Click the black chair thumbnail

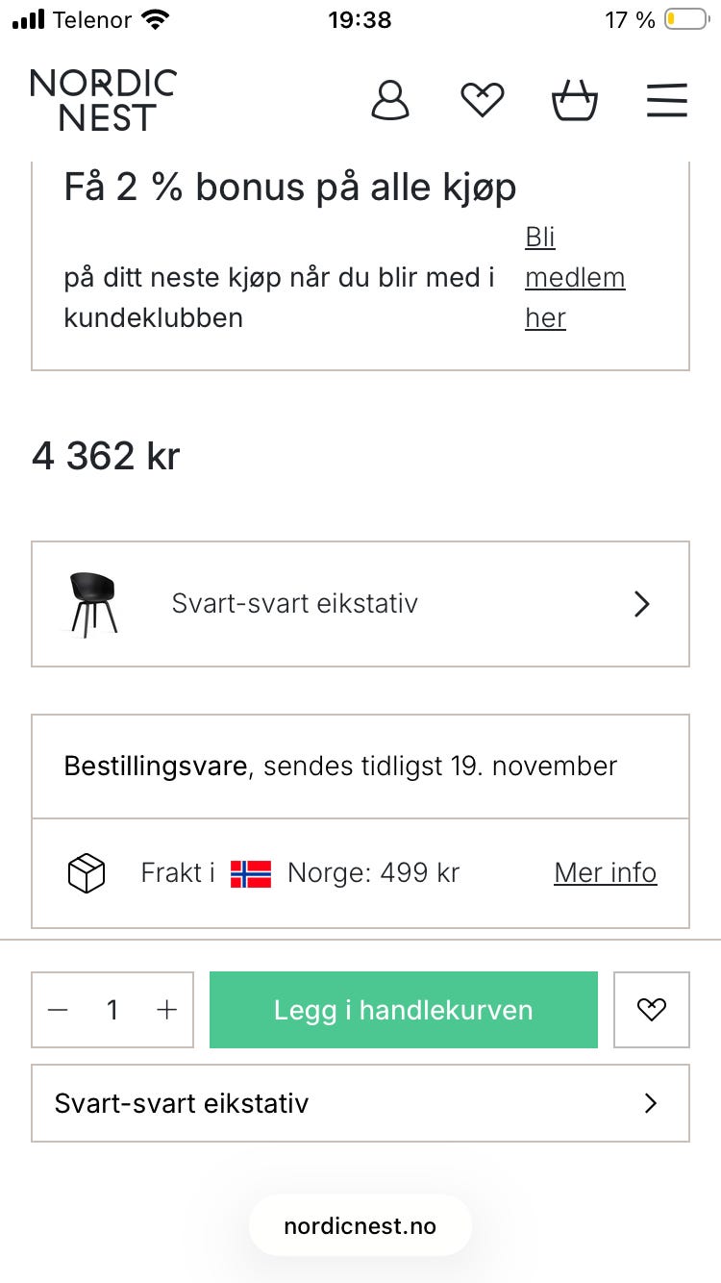coord(93,604)
